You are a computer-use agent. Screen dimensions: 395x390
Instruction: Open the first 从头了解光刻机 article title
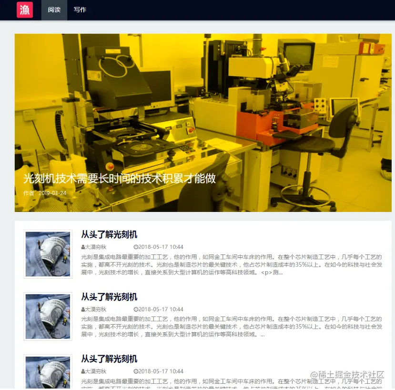109,234
